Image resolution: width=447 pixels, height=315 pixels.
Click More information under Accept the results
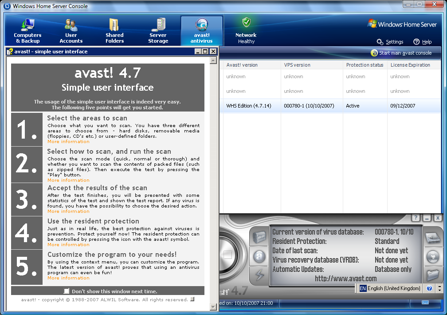(x=68, y=211)
